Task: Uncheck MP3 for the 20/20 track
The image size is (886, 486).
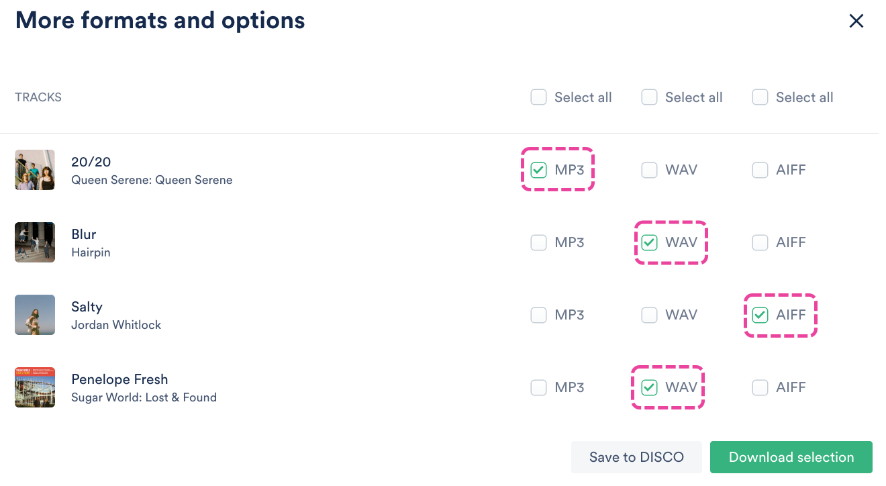Action: (x=538, y=170)
